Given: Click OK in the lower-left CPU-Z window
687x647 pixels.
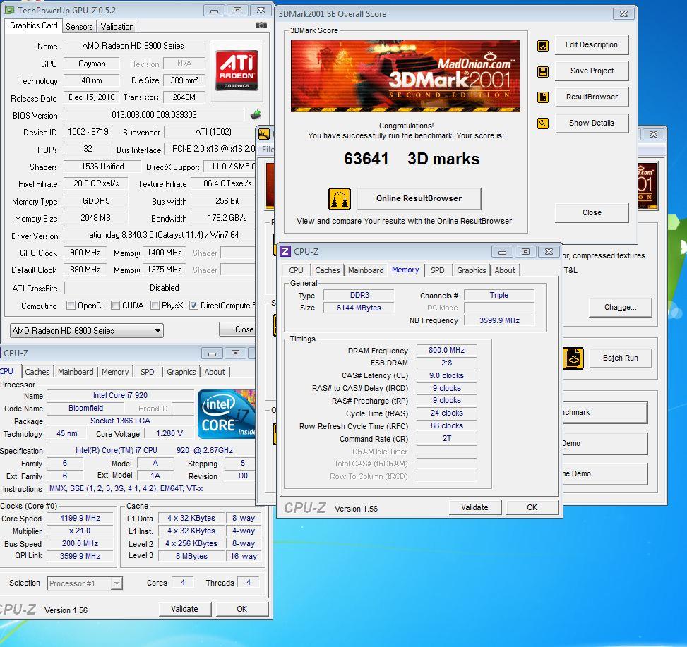Looking at the screenshot, I should click(x=242, y=609).
